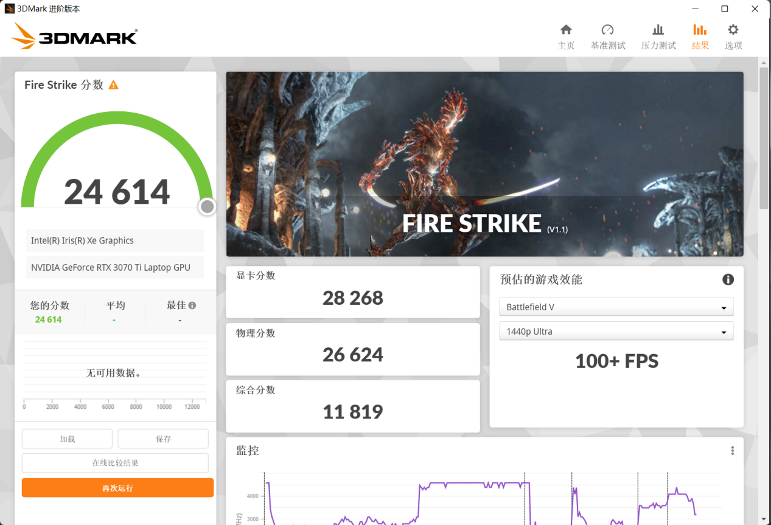
Task: Open the 主页 home tab
Action: click(x=566, y=37)
